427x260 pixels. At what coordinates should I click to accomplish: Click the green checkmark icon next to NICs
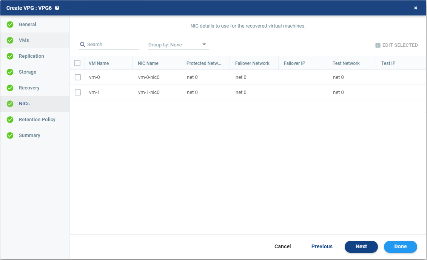coord(10,104)
